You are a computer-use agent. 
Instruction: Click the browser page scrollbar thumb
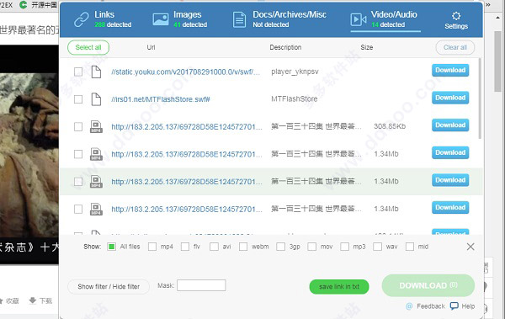(498, 61)
